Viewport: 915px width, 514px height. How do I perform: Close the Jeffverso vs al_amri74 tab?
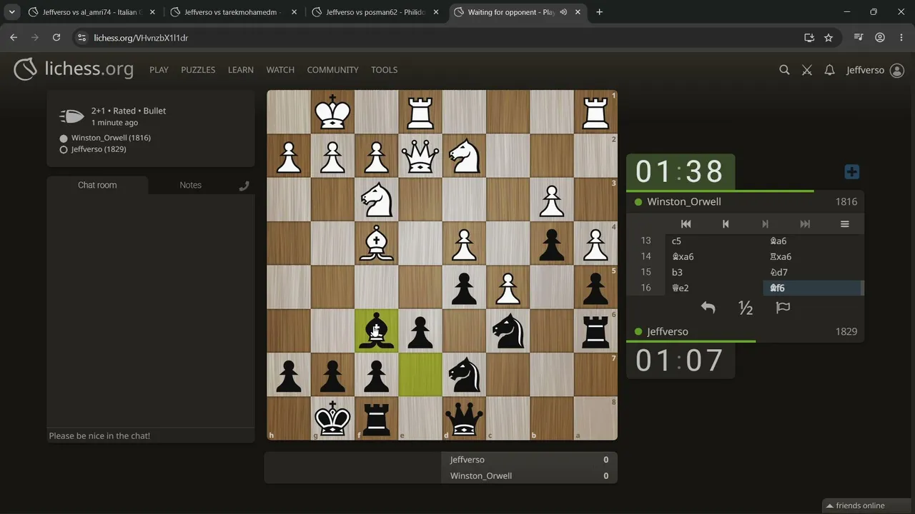152,12
